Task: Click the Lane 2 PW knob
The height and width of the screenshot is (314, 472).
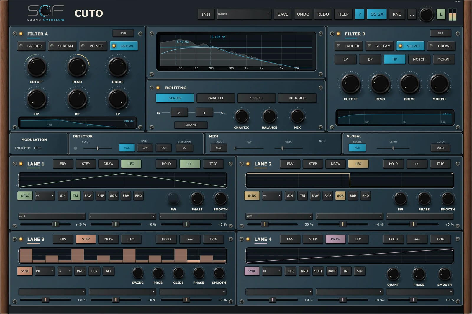Action: (x=400, y=199)
